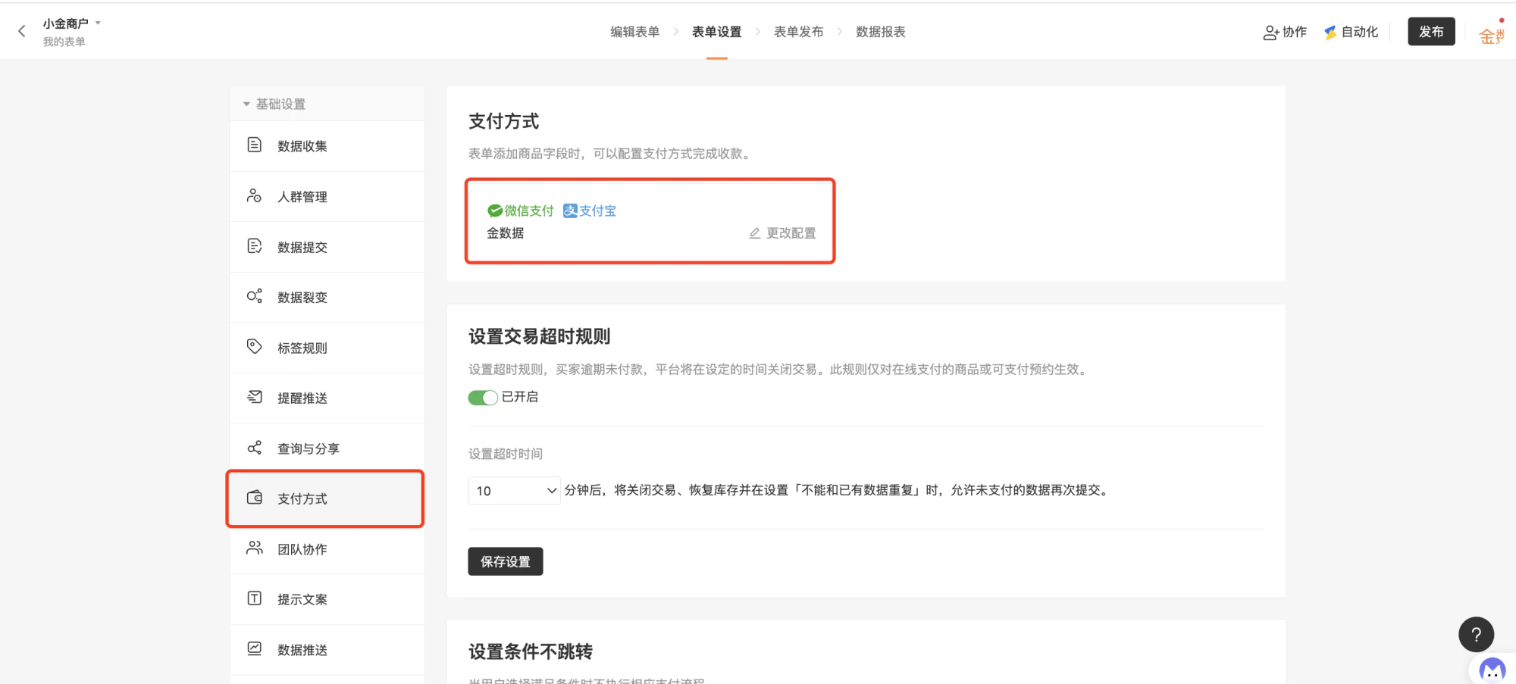
Task: Click the 人群管理 sidebar icon
Action: tap(255, 195)
